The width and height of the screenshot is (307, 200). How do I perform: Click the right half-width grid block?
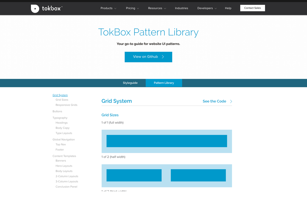point(198,175)
